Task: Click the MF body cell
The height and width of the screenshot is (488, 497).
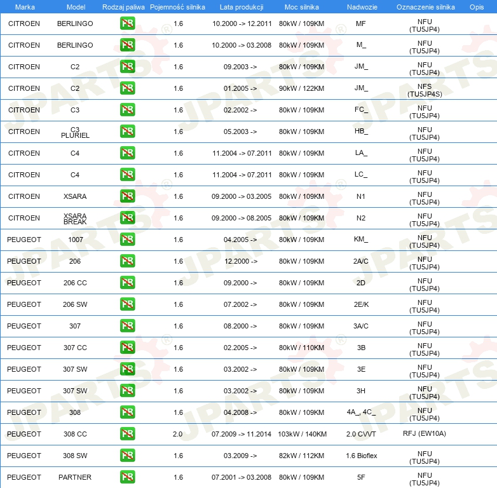Action: click(x=361, y=24)
